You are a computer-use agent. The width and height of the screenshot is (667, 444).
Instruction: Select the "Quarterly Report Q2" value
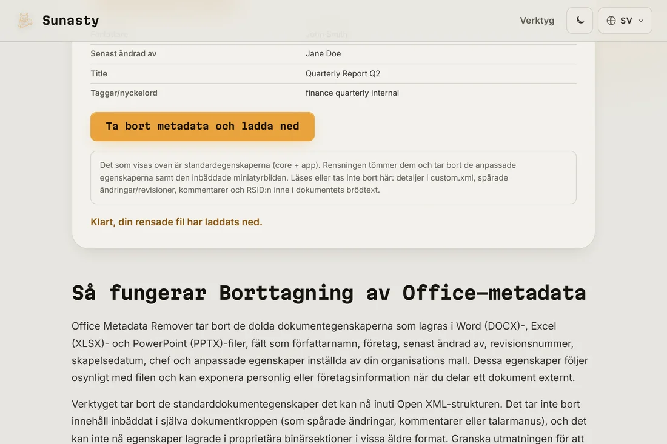tap(343, 73)
